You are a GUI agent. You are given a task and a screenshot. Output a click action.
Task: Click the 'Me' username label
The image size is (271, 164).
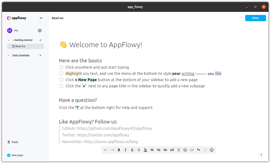click(16, 30)
